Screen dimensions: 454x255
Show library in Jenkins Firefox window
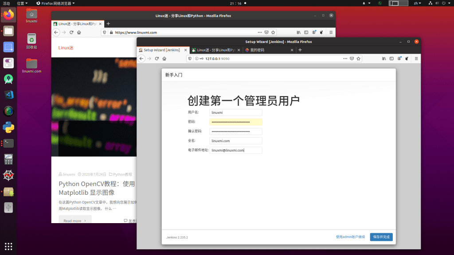(x=384, y=58)
